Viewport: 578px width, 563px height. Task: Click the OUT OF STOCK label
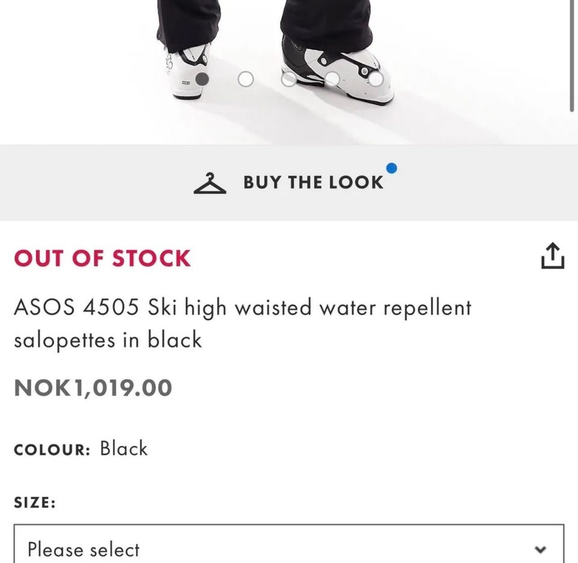coord(102,258)
